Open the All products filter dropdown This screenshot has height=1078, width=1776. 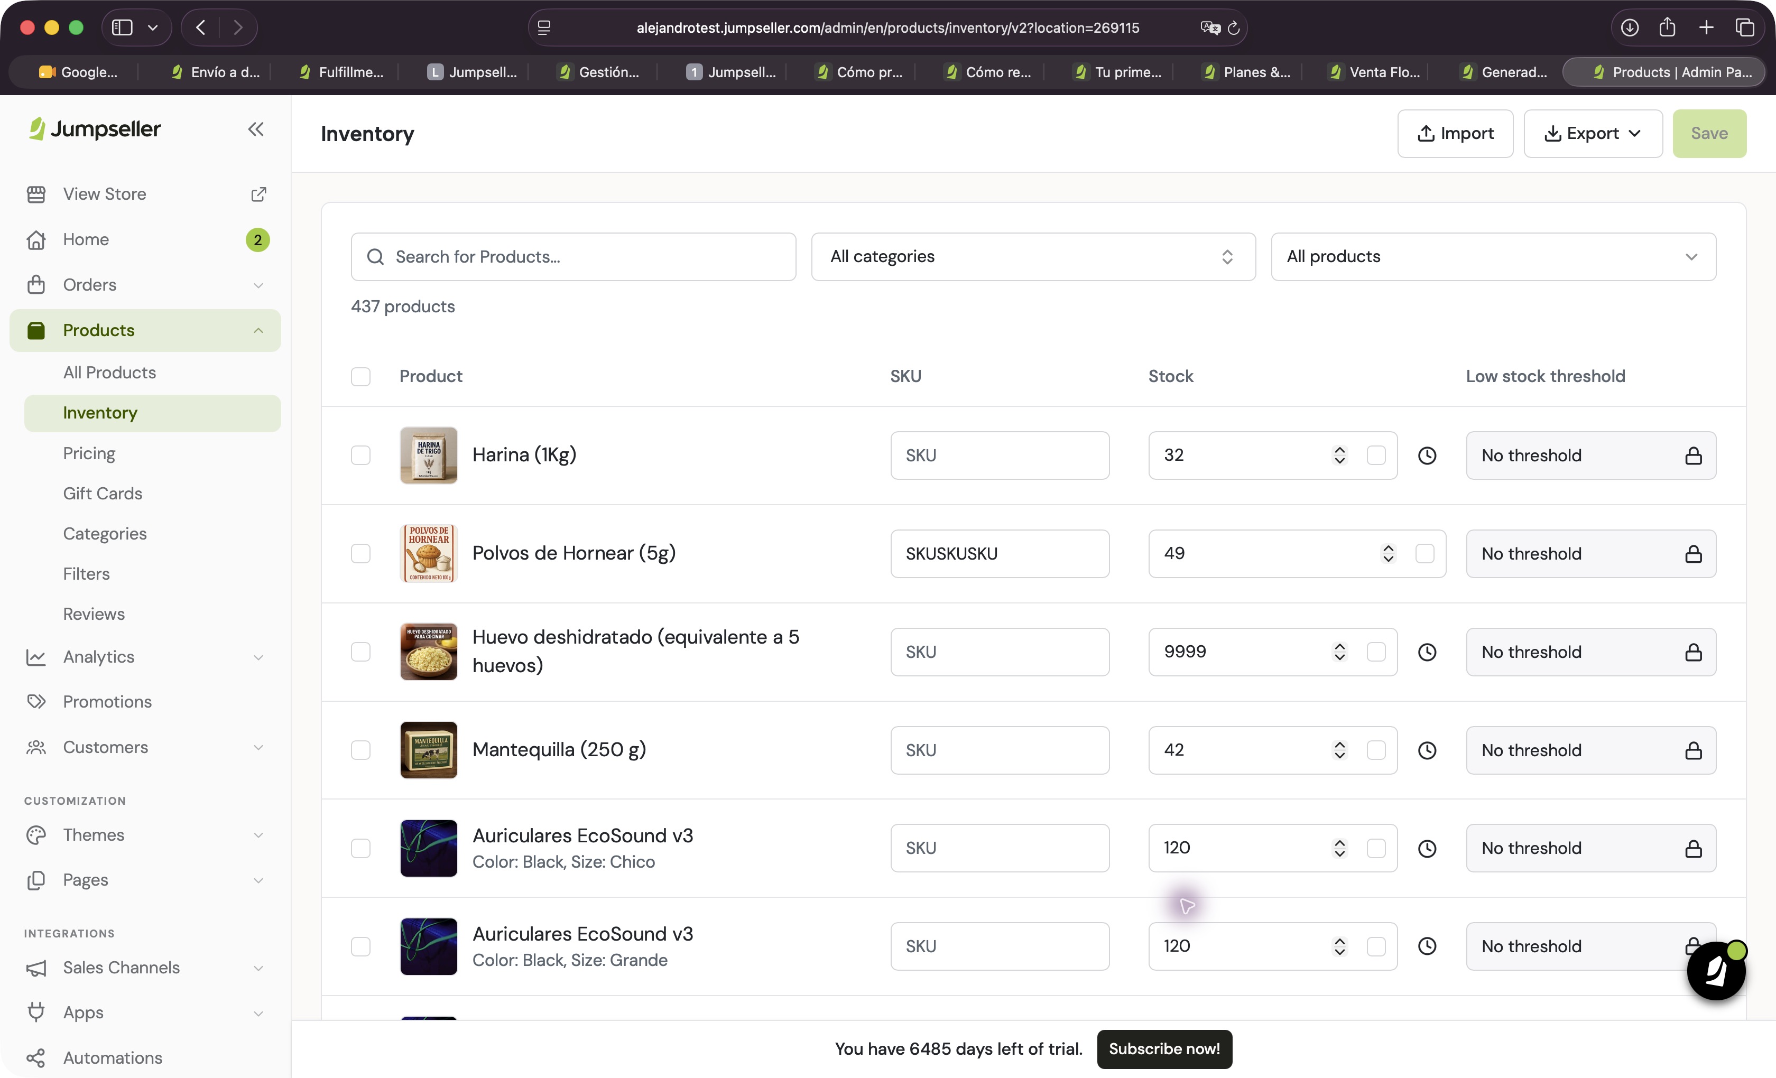(1493, 256)
